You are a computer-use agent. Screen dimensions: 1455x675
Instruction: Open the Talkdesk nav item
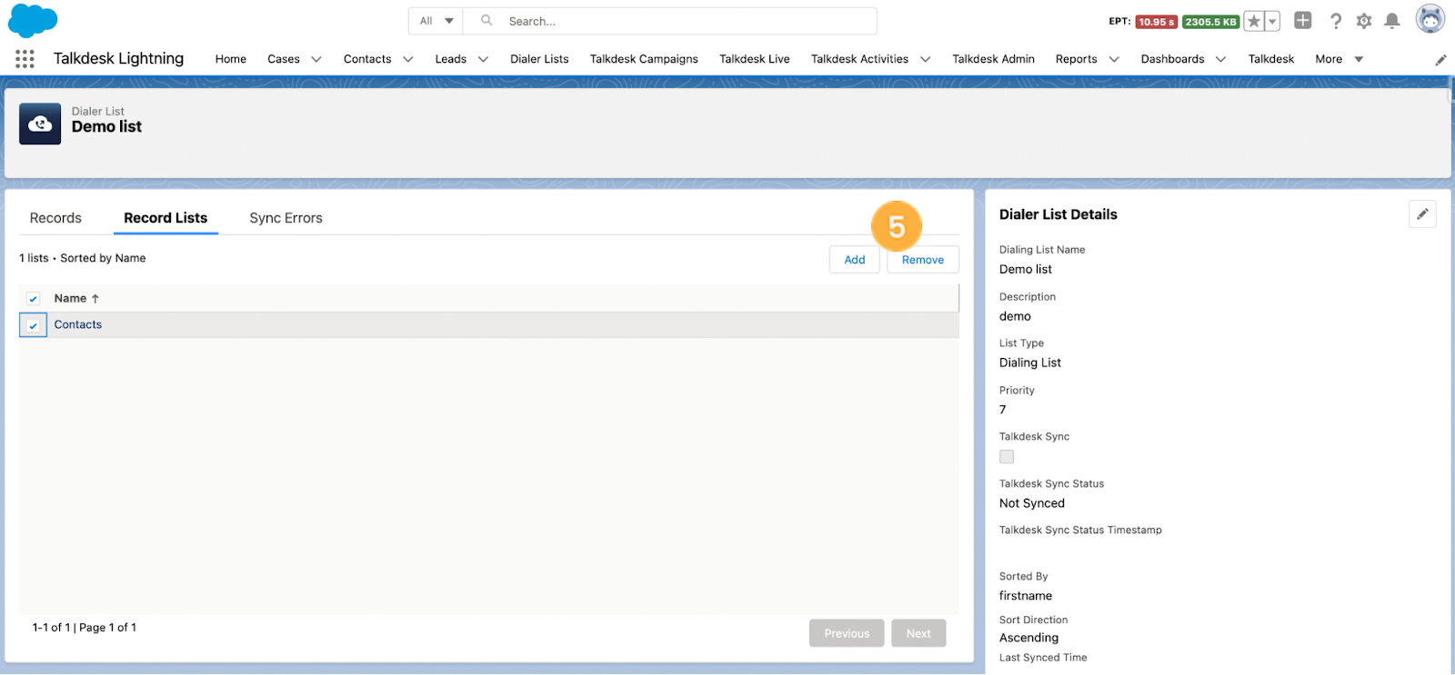1270,59
